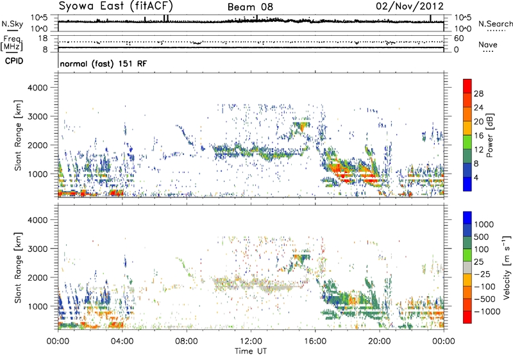Click the "4" label on power colorbar
This screenshot has width=513, height=355.
476,178
